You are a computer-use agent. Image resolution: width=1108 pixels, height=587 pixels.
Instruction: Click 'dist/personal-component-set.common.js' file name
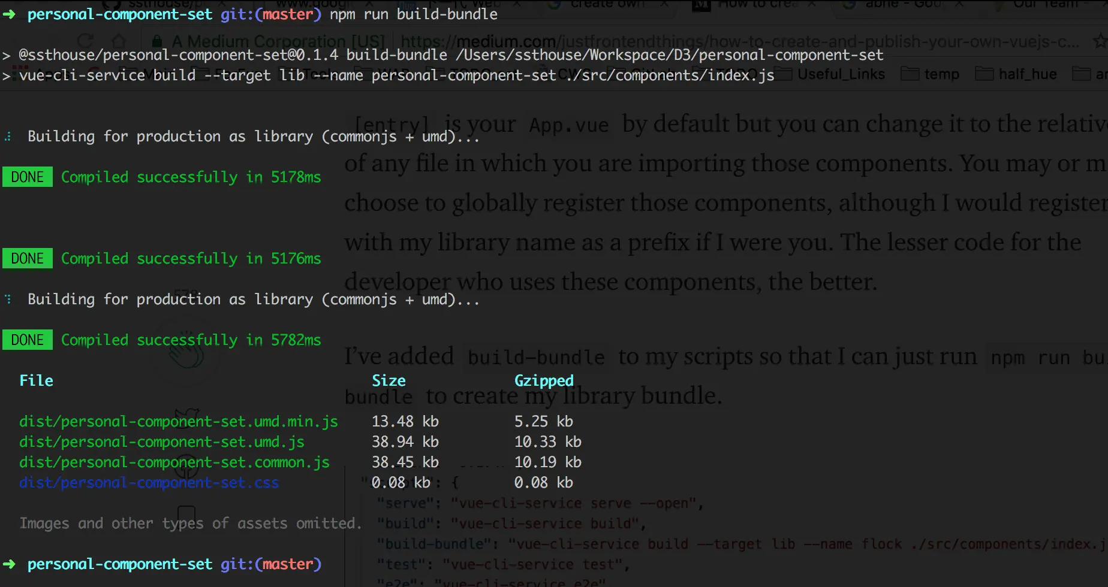click(174, 462)
